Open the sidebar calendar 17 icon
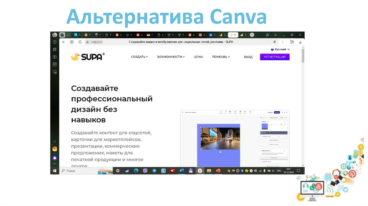The width and height of the screenshot is (368, 206). coord(55,64)
